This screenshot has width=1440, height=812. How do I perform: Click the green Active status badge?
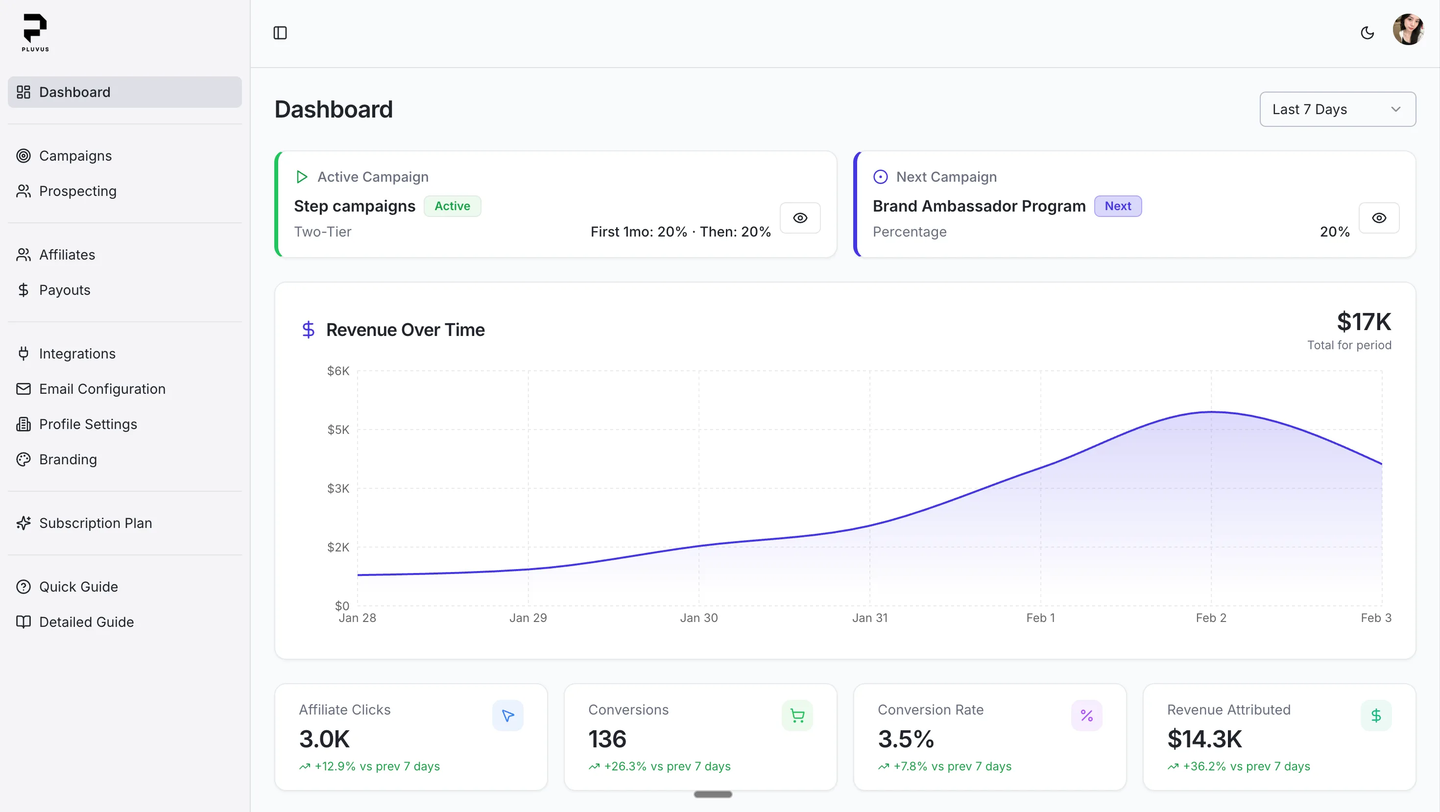[452, 206]
